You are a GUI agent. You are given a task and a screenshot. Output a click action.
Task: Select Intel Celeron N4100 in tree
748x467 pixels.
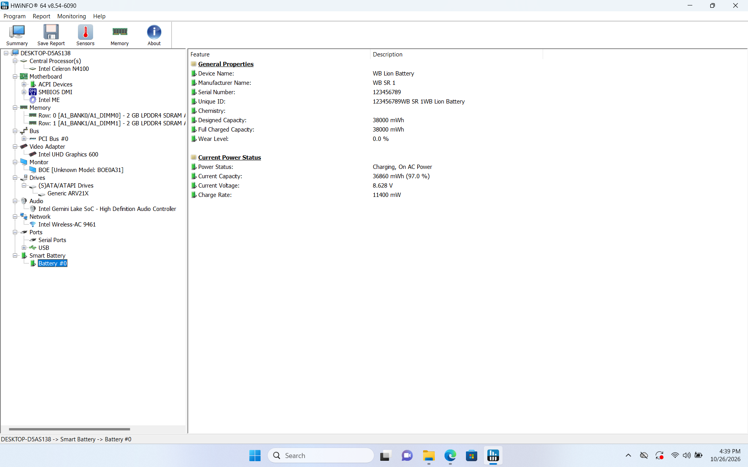(x=64, y=69)
